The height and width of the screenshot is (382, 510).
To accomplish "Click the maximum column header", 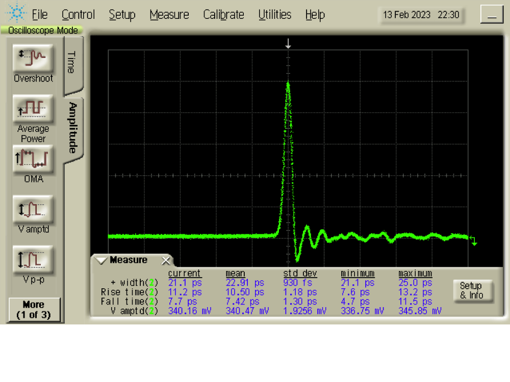I will tap(415, 274).
